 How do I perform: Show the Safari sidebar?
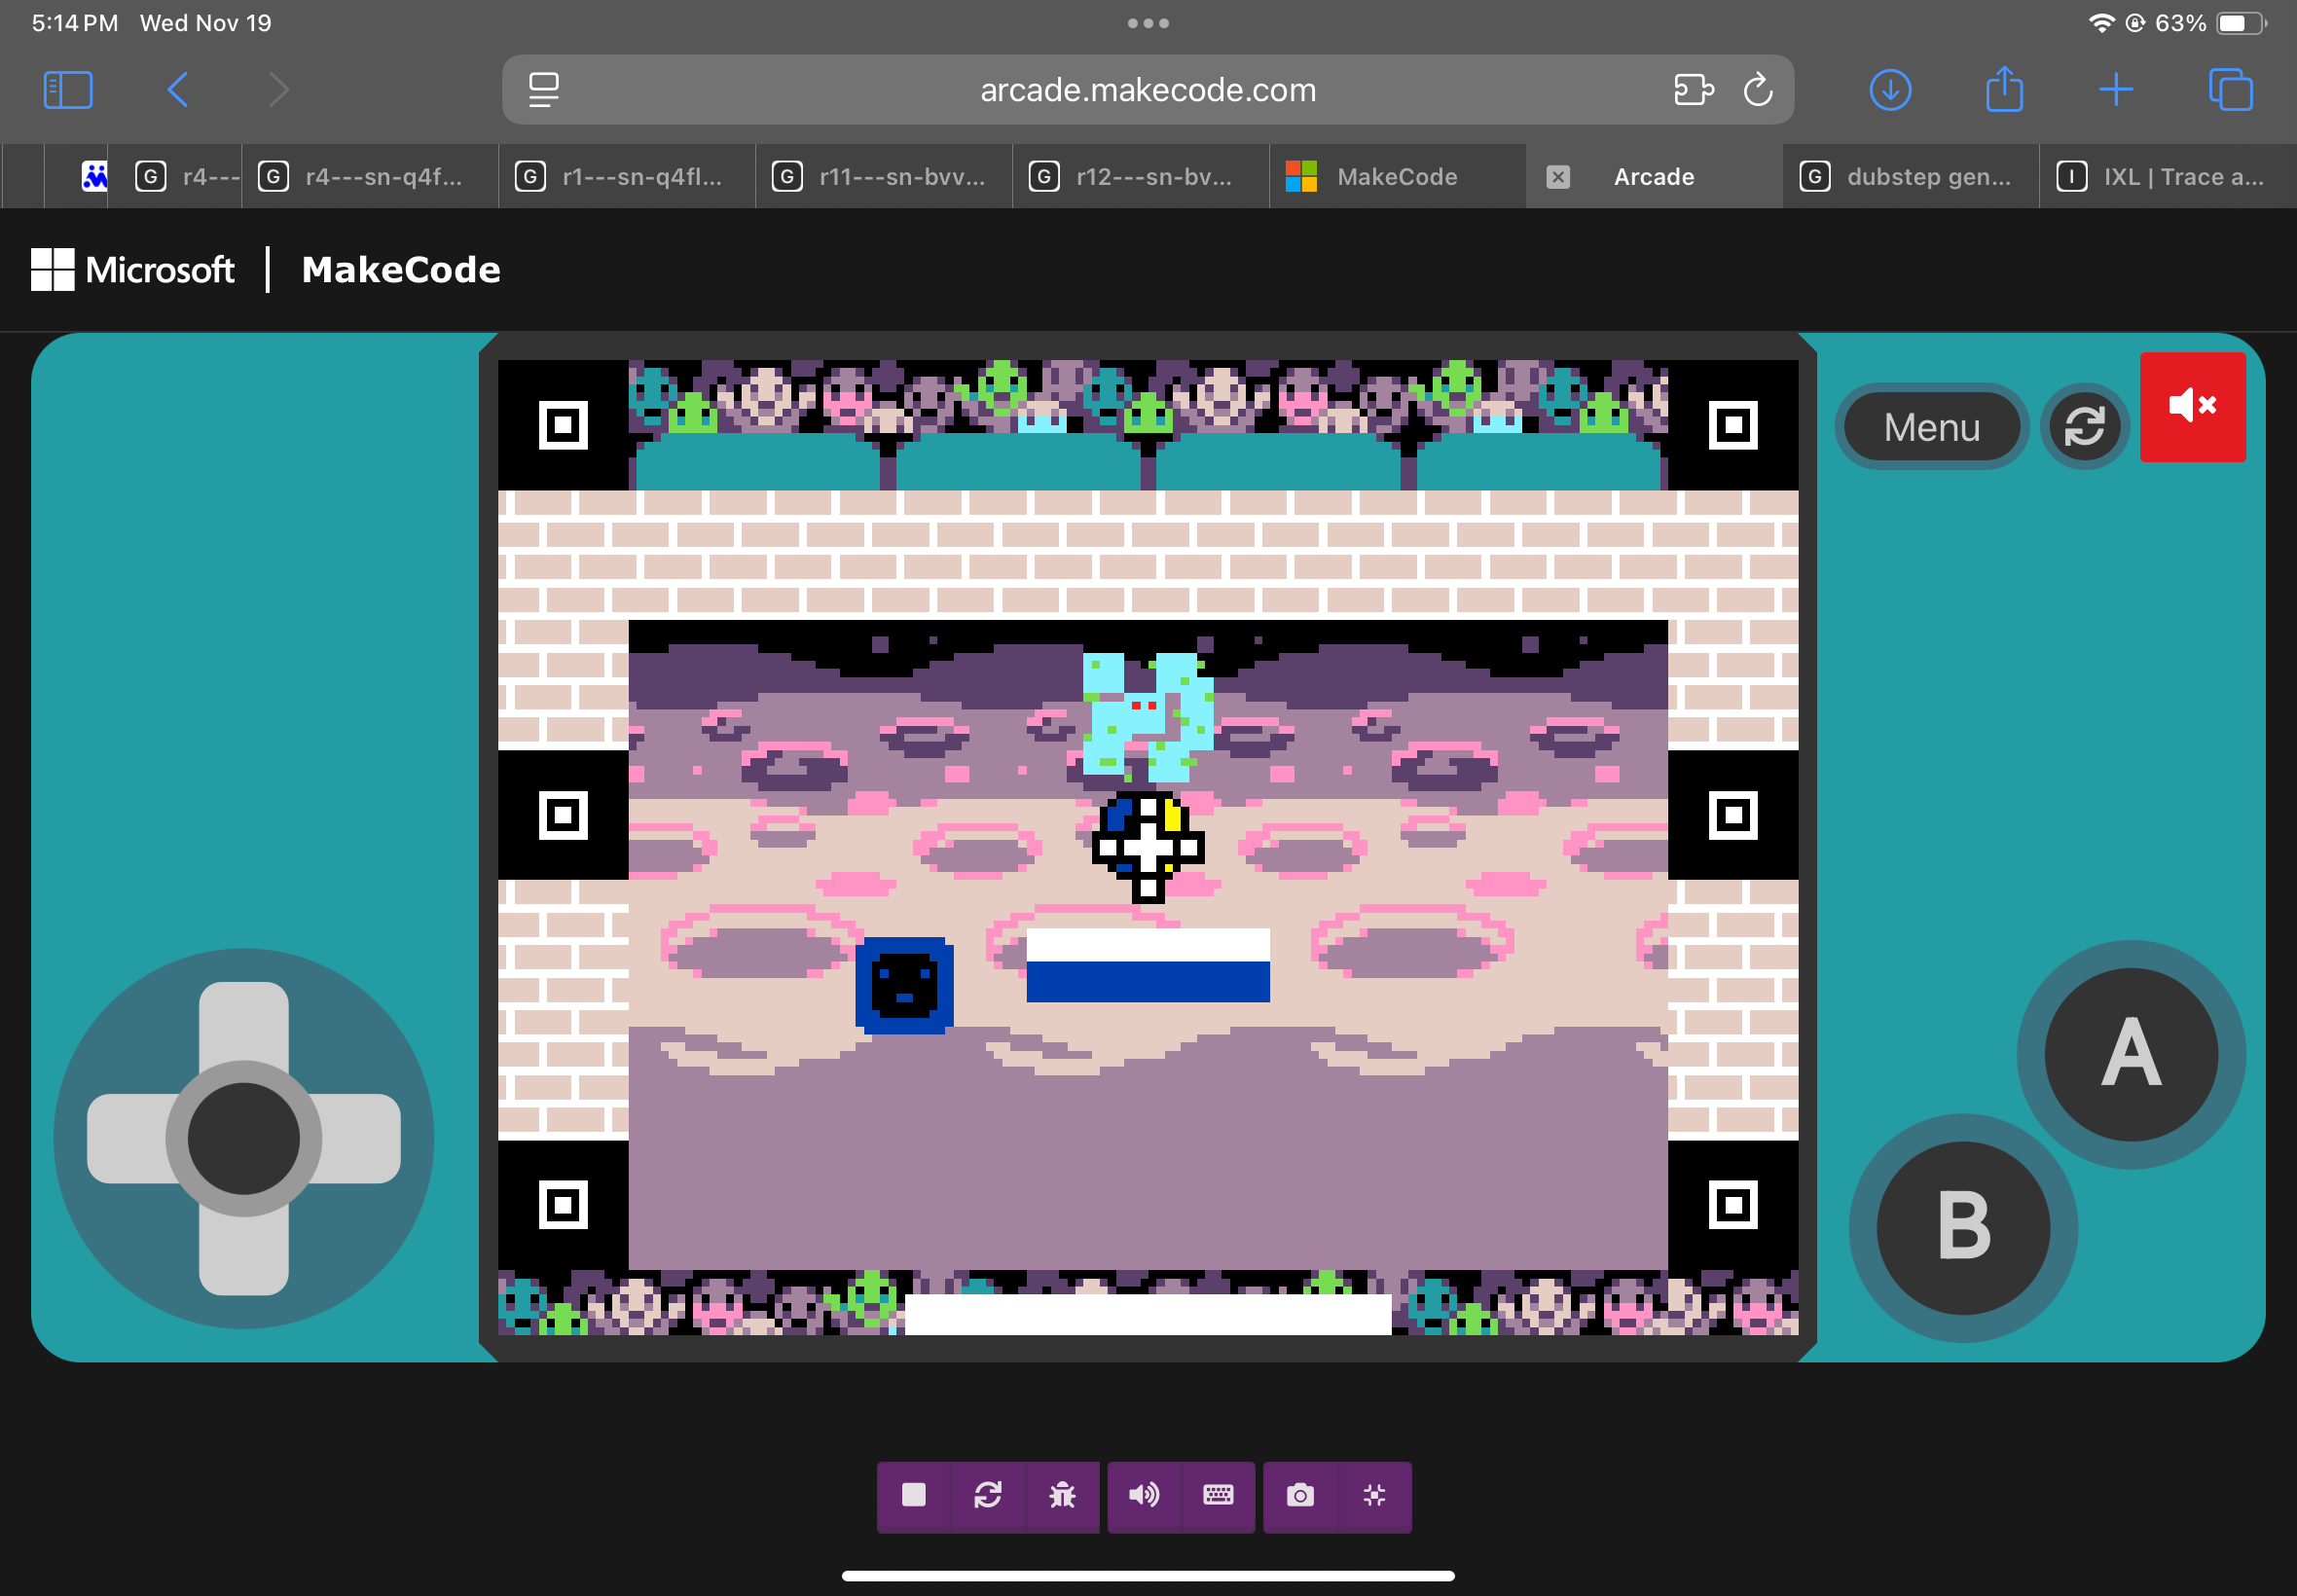tap(68, 90)
